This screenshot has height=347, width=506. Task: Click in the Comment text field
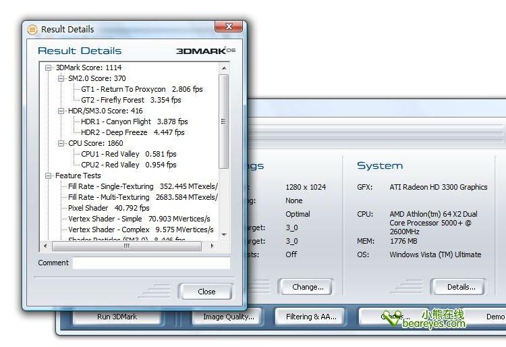pos(151,263)
